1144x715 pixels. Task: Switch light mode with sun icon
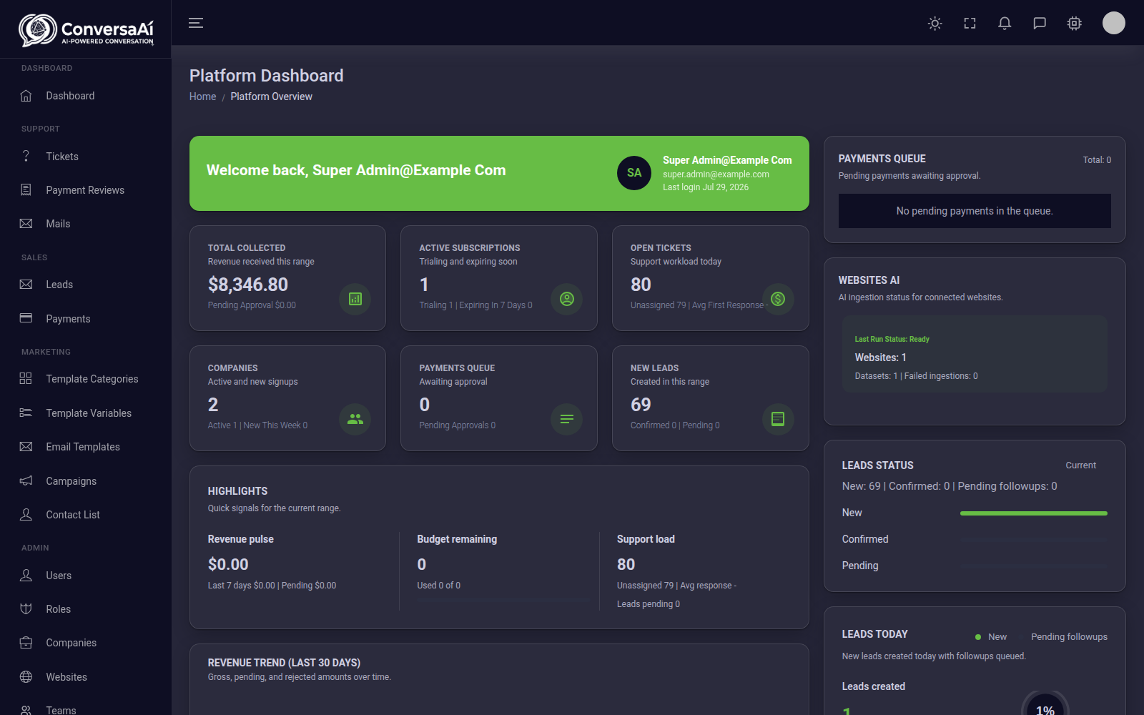point(935,23)
